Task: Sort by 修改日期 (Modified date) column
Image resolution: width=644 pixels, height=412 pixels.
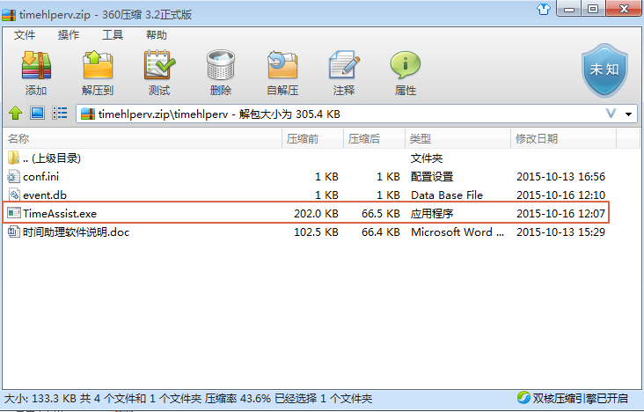Action: (x=563, y=138)
